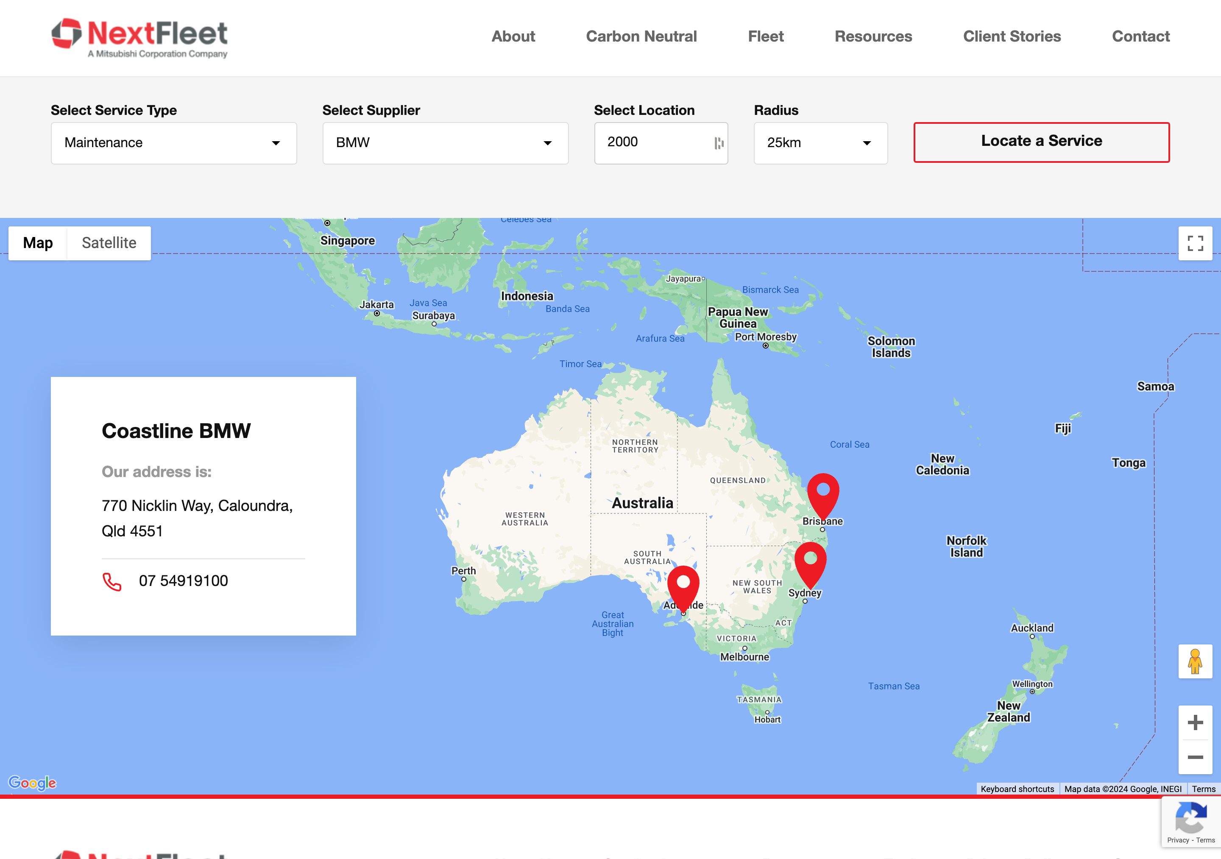This screenshot has width=1221, height=859.
Task: Expand the Select Service Type dropdown
Action: click(174, 143)
